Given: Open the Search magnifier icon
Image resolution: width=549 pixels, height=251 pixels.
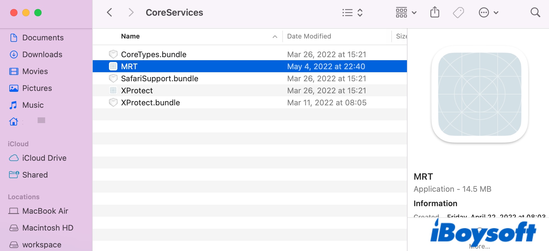Looking at the screenshot, I should [x=535, y=13].
